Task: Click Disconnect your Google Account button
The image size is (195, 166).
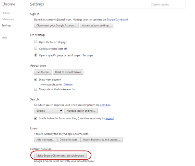Action: [x=56, y=26]
